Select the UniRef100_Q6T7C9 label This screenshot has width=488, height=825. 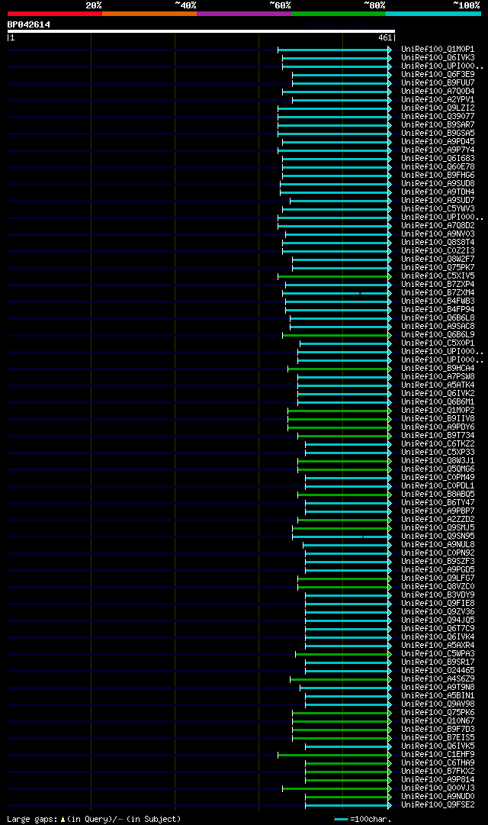pyautogui.click(x=438, y=629)
